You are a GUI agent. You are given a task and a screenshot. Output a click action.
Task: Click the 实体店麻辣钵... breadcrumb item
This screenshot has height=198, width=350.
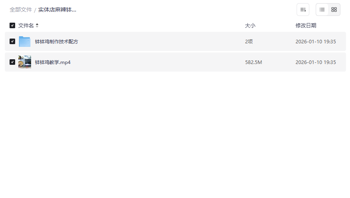click(x=57, y=10)
